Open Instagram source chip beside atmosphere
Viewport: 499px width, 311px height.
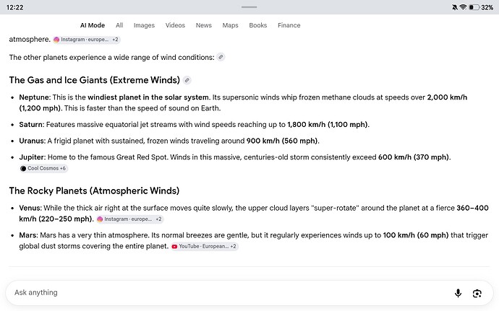tap(86, 40)
